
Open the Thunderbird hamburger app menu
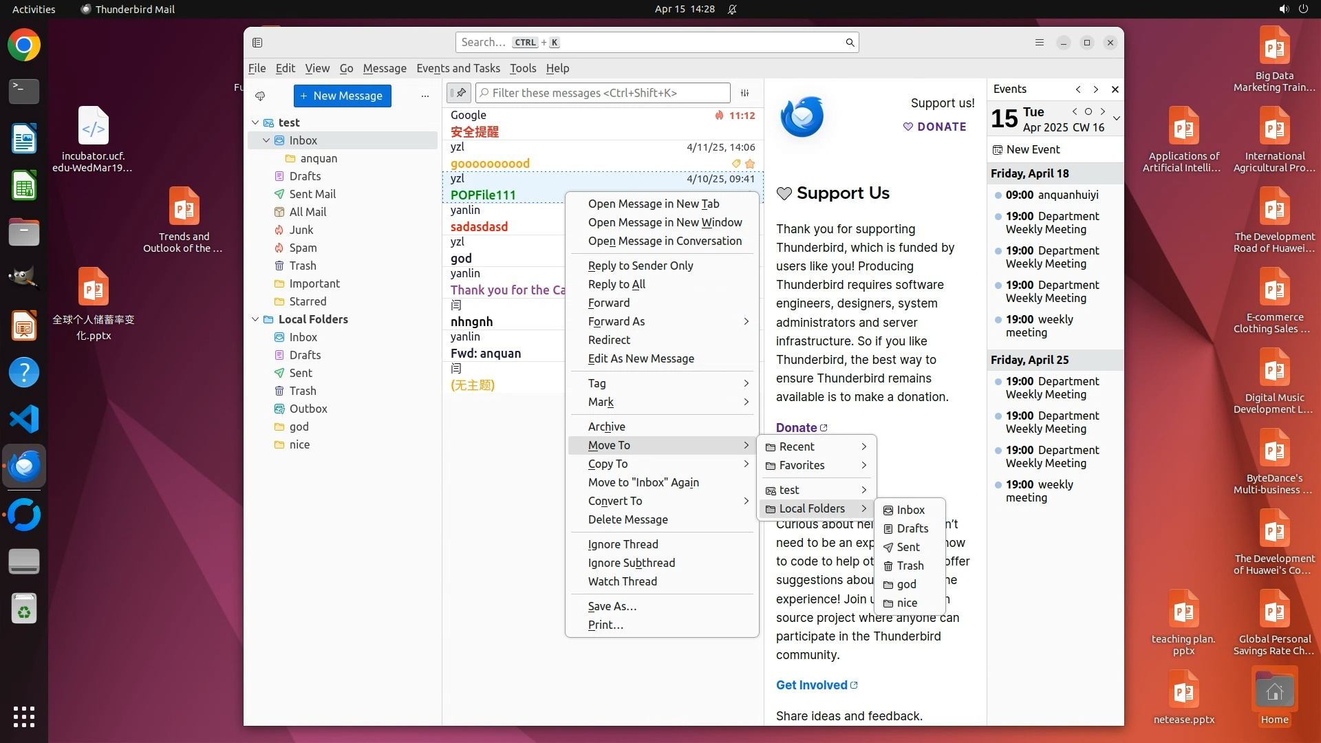coord(1039,43)
